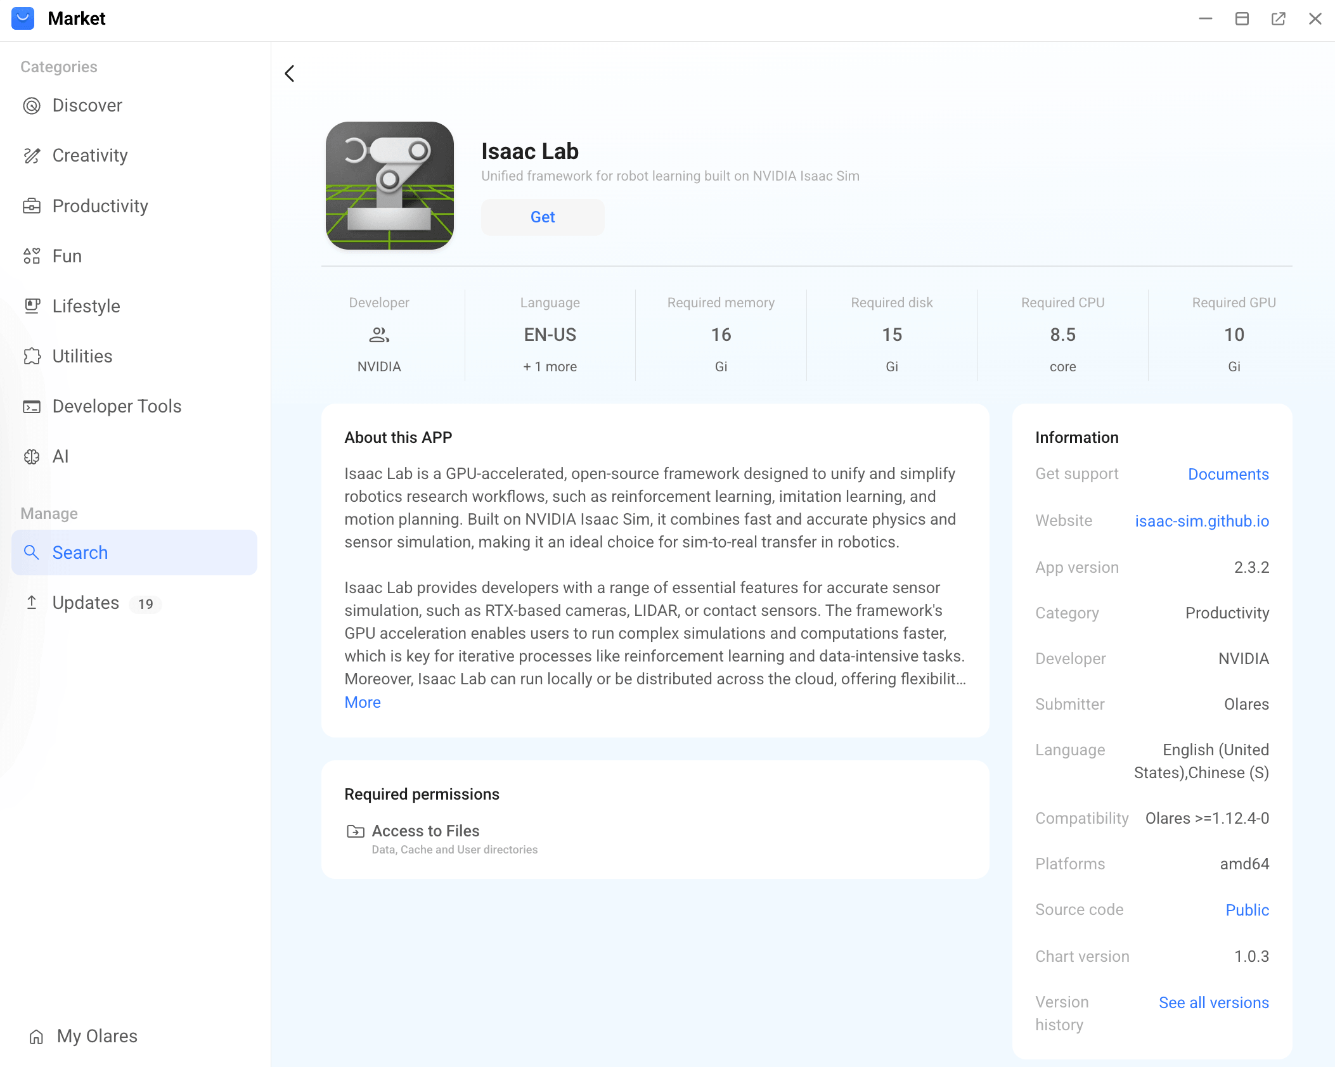1335x1067 pixels.
Task: Click the Isaac Lab app title
Action: click(x=530, y=151)
